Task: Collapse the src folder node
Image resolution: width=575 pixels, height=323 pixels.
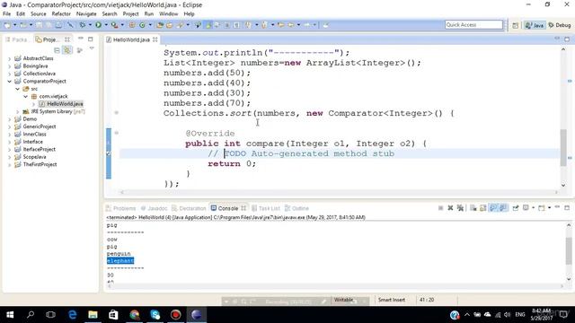Action: tap(17, 89)
